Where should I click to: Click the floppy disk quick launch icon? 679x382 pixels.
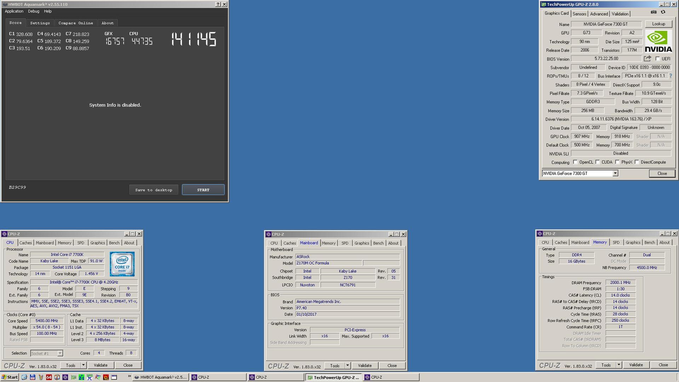tap(33, 377)
